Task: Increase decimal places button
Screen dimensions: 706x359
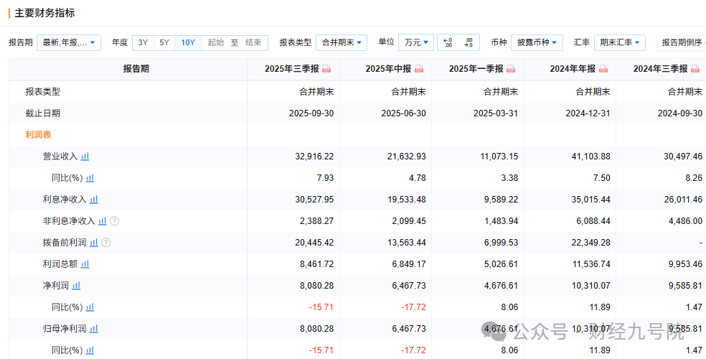Action: (x=448, y=42)
